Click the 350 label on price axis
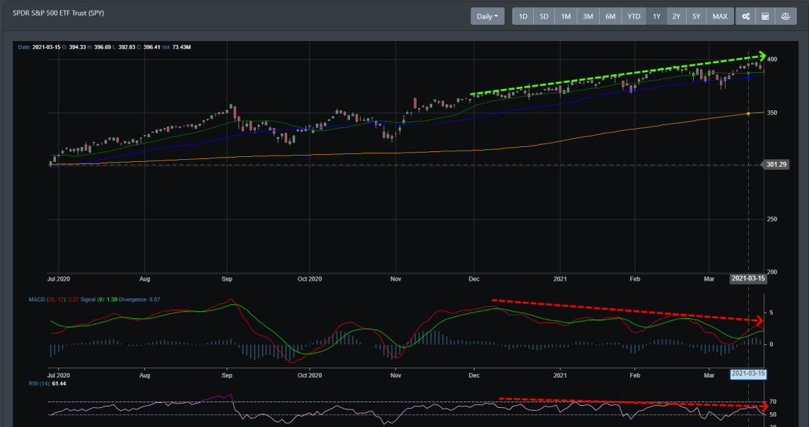 pos(772,113)
